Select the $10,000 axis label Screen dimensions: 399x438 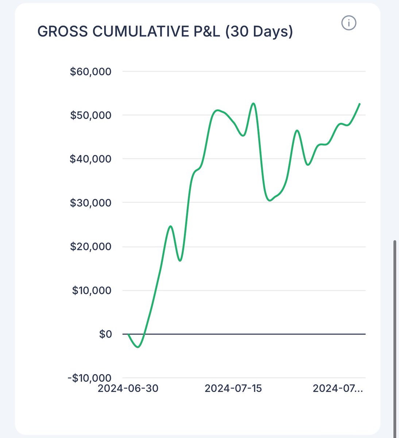point(90,291)
